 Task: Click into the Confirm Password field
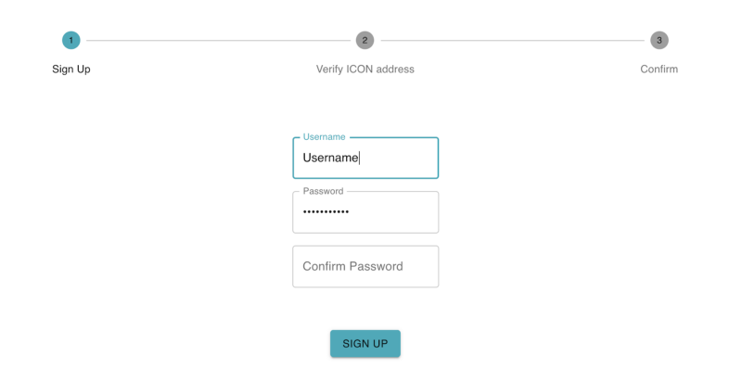coord(365,267)
